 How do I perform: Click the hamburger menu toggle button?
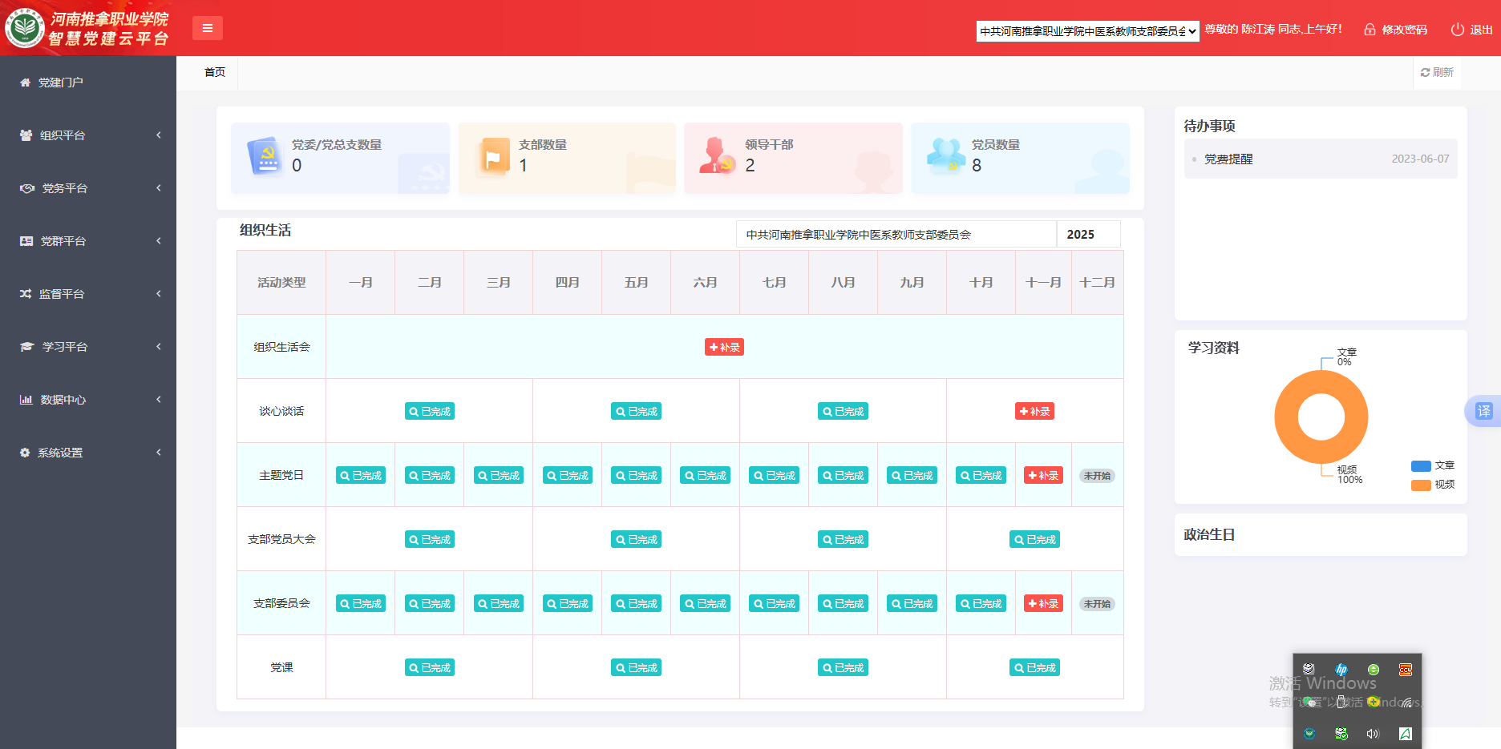pyautogui.click(x=207, y=28)
